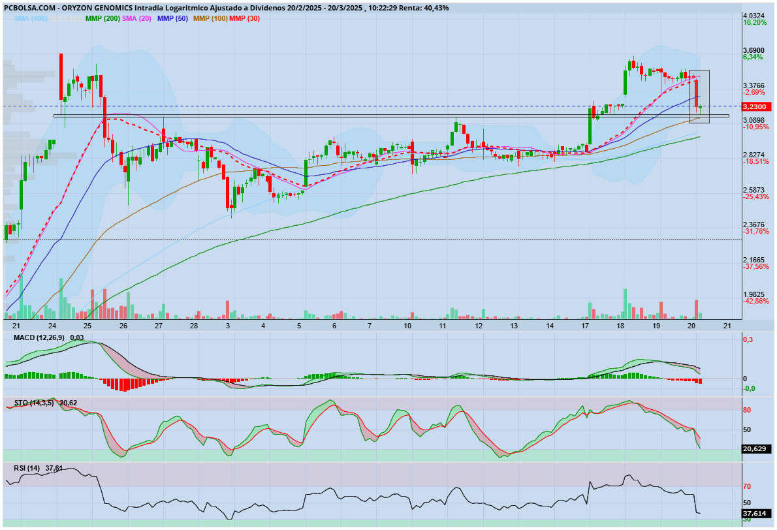Image resolution: width=777 pixels, height=530 pixels.
Task: Click date label 17 on the time axis
Action: point(585,326)
